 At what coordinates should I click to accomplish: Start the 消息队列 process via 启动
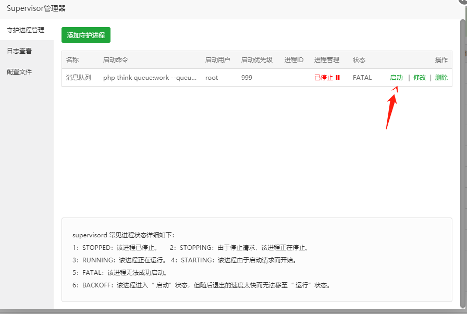pyautogui.click(x=396, y=78)
